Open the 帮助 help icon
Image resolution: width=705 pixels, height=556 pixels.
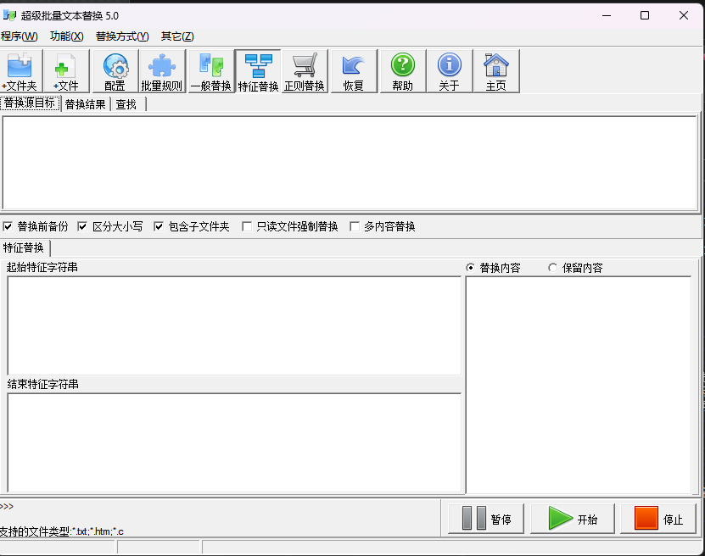pyautogui.click(x=401, y=70)
